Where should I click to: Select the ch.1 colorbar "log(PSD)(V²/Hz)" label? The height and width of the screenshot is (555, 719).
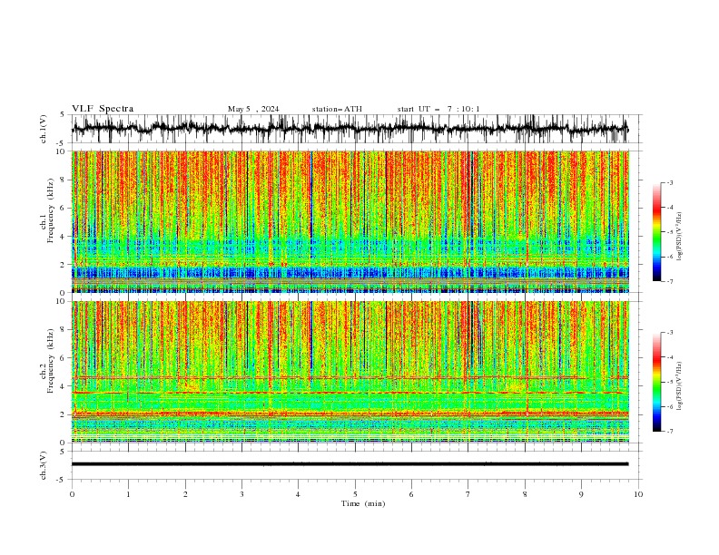point(680,237)
